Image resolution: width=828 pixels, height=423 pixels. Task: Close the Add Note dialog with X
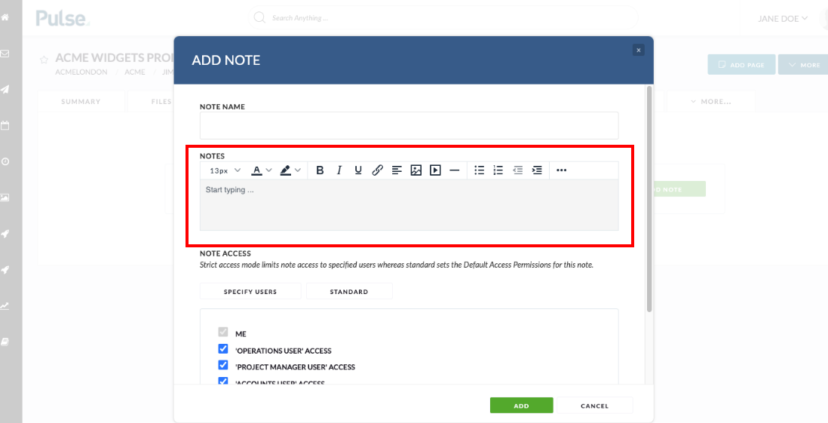(x=639, y=51)
